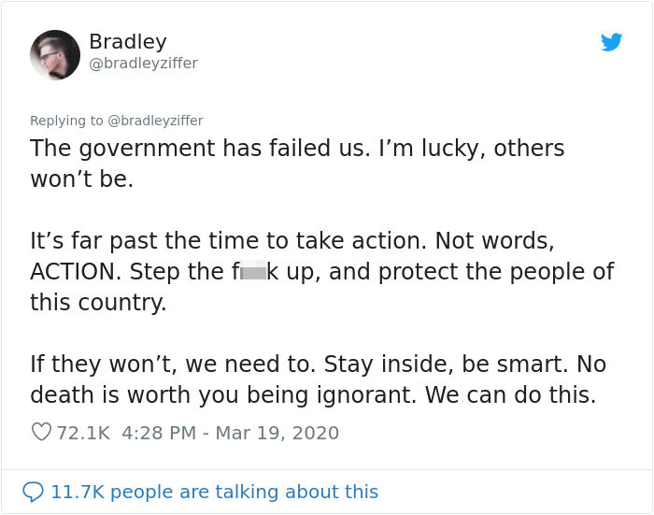Click the gray censored block in the tweet
The width and height of the screenshot is (654, 515).
click(253, 271)
